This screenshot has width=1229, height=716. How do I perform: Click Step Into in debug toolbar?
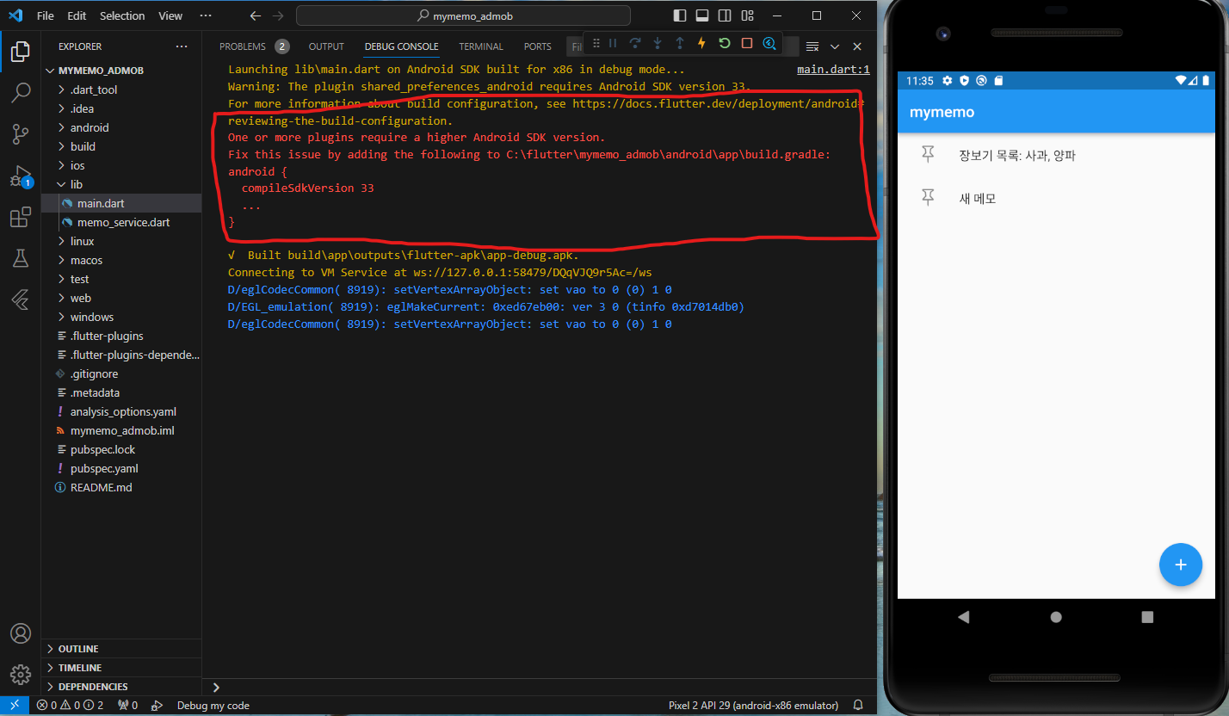[658, 43]
